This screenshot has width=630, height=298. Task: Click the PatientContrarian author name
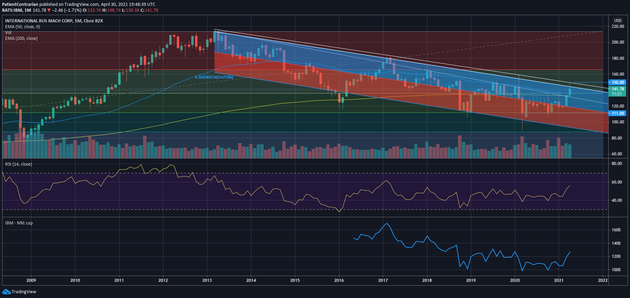tap(20, 4)
